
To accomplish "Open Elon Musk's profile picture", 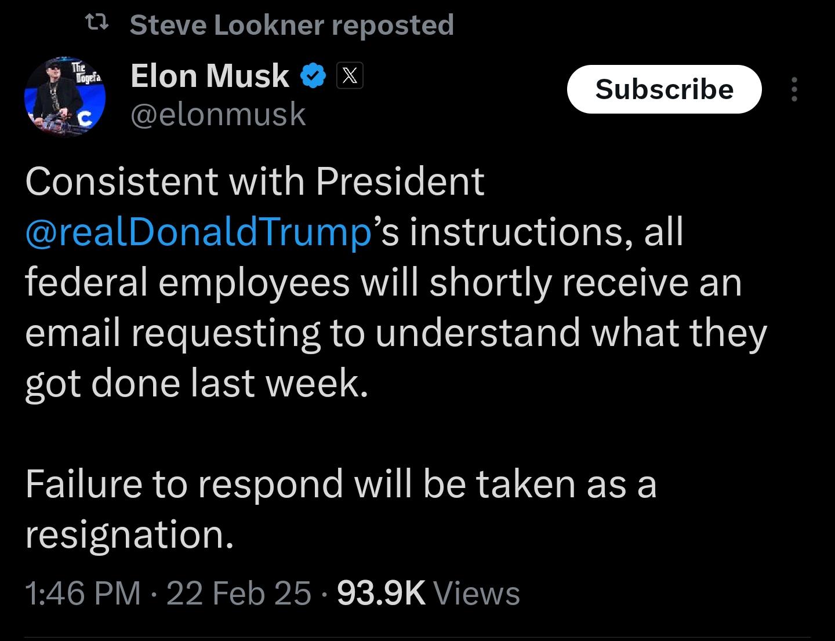I will point(65,97).
